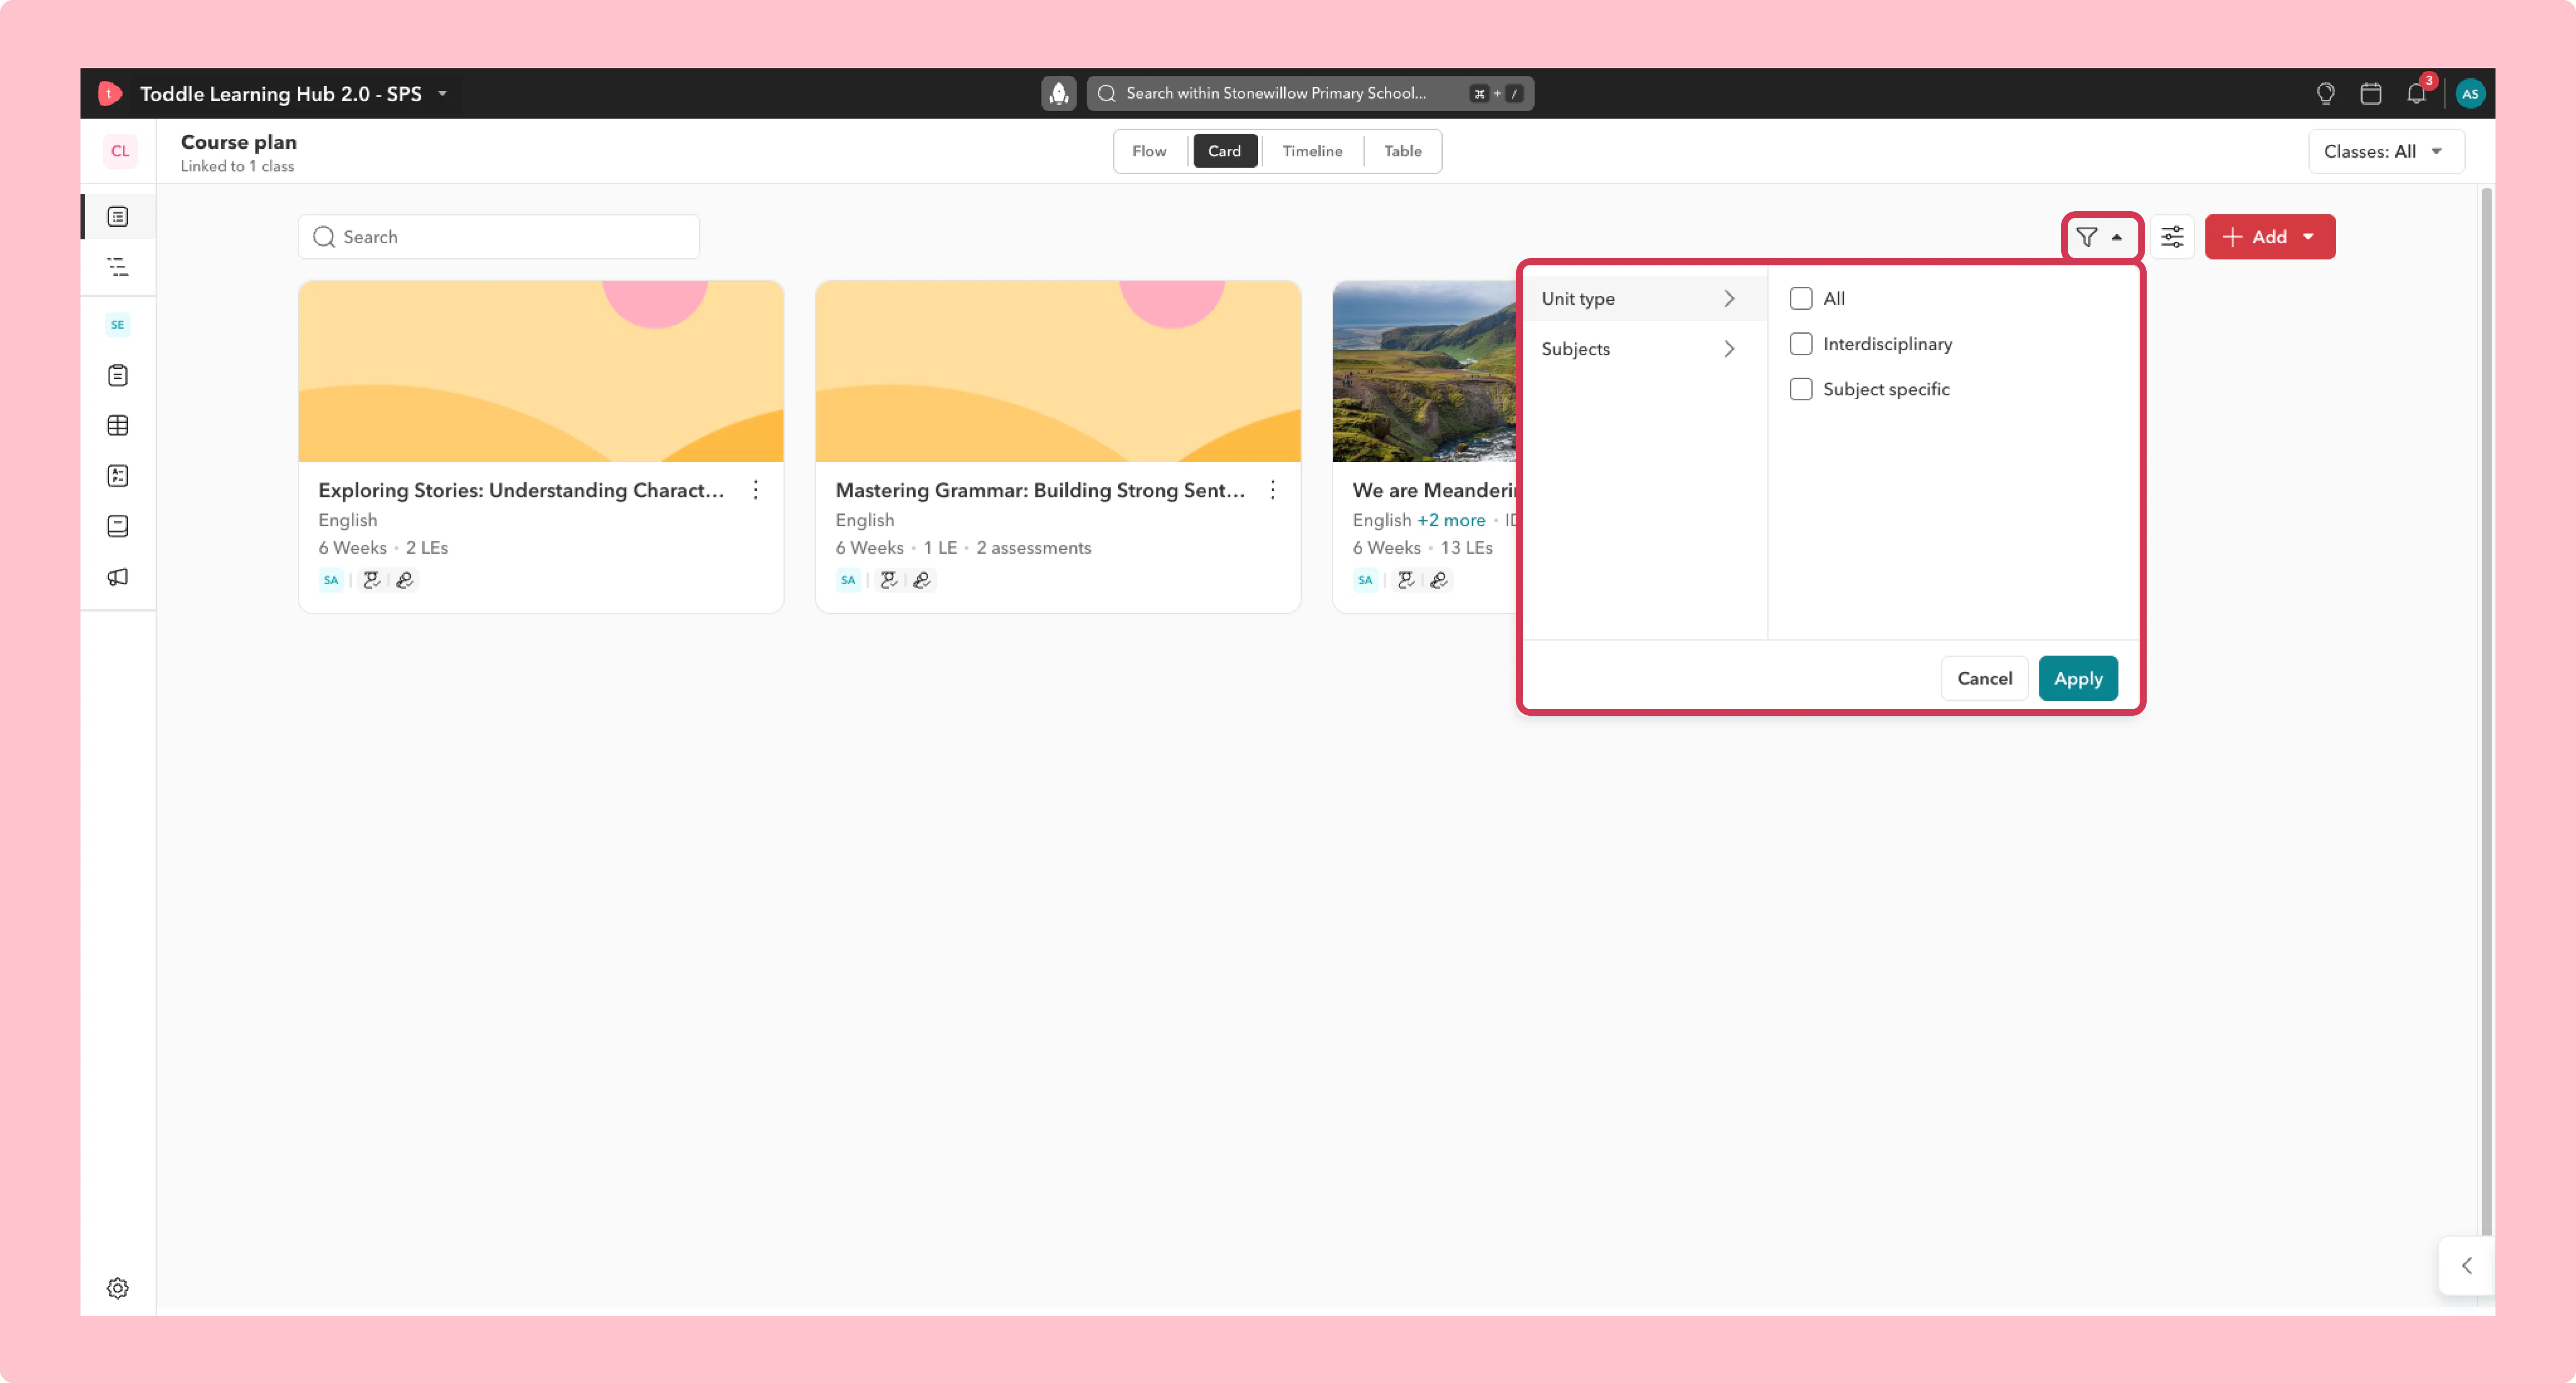Click SA badge on Exploring Stories card
2576x1383 pixels.
(331, 580)
